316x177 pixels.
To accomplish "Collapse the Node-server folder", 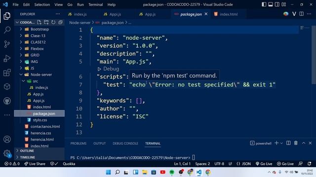I will coord(41,74).
